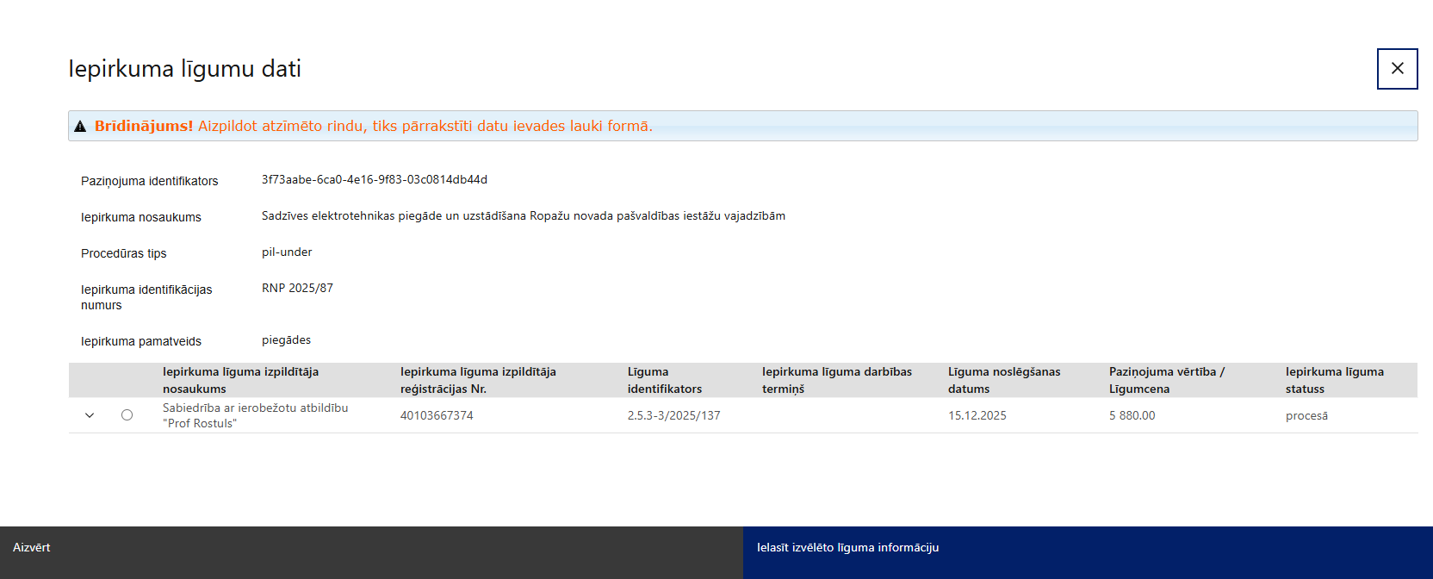Click the registration number 40103667374
This screenshot has width=1433, height=579.
point(437,415)
